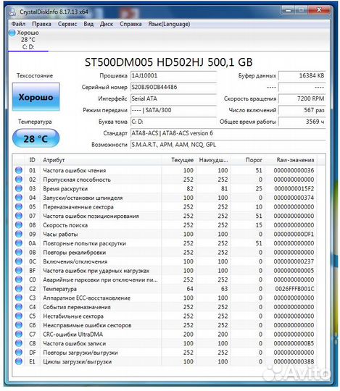Select the C: D: disk tab at top
This screenshot has height=391, width=340.
click(28, 40)
